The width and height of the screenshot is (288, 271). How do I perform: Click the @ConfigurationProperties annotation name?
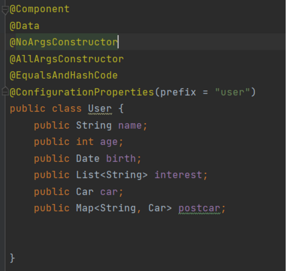81,92
